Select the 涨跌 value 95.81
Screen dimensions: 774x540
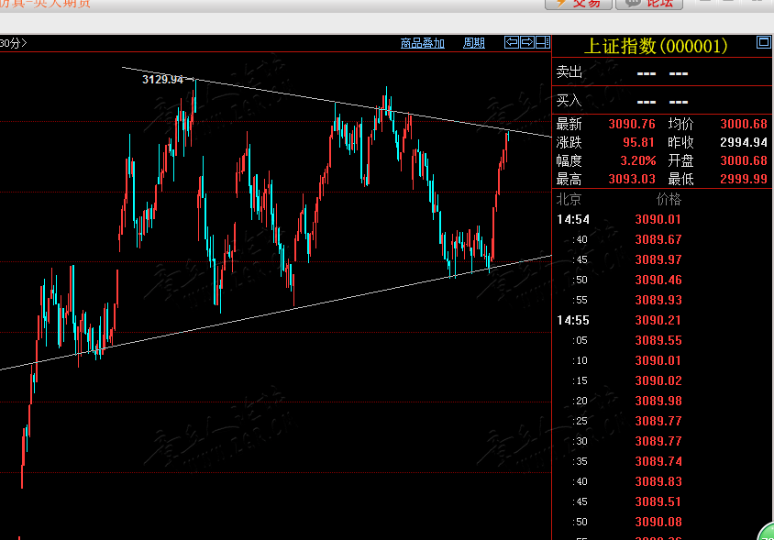pos(638,143)
